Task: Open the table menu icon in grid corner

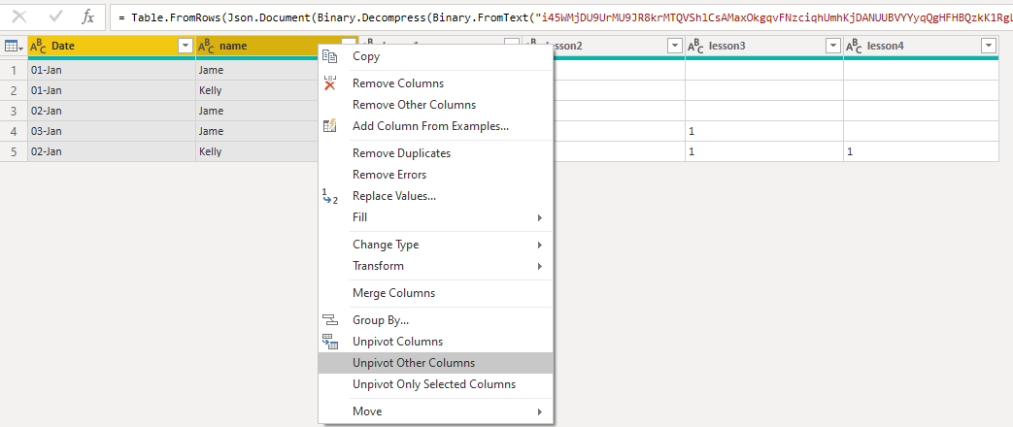Action: [14, 46]
